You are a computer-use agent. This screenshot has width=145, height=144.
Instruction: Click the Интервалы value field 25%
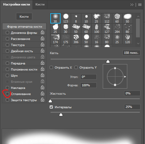click(132, 107)
